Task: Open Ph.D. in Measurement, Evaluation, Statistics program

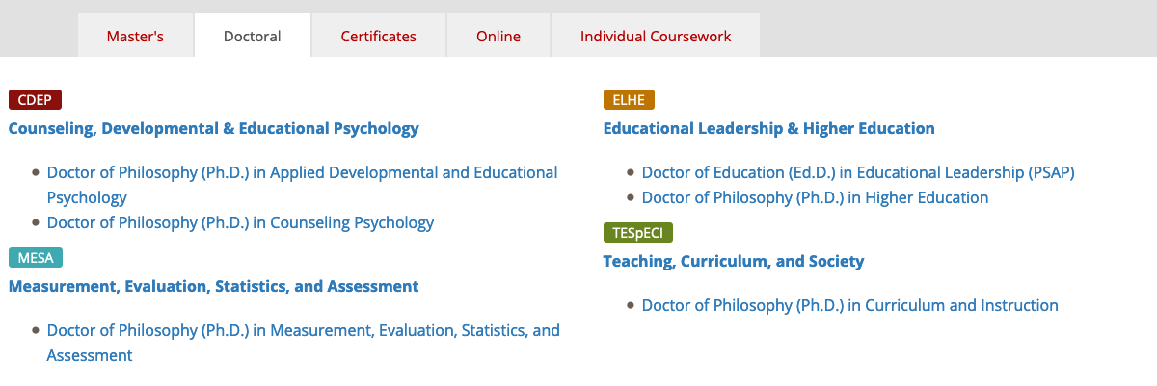Action: pos(303,331)
